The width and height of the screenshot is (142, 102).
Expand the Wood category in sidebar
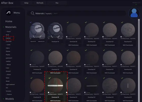(8, 65)
